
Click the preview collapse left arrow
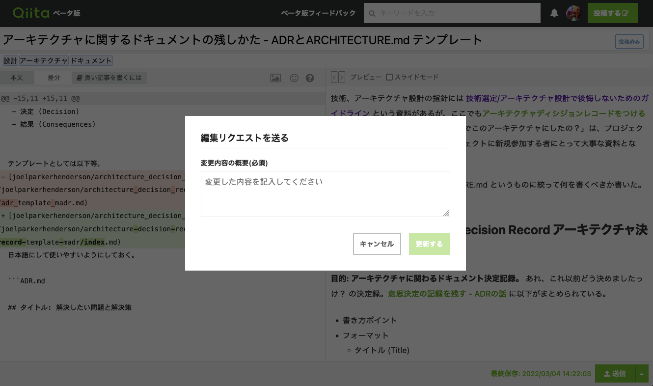click(x=334, y=77)
